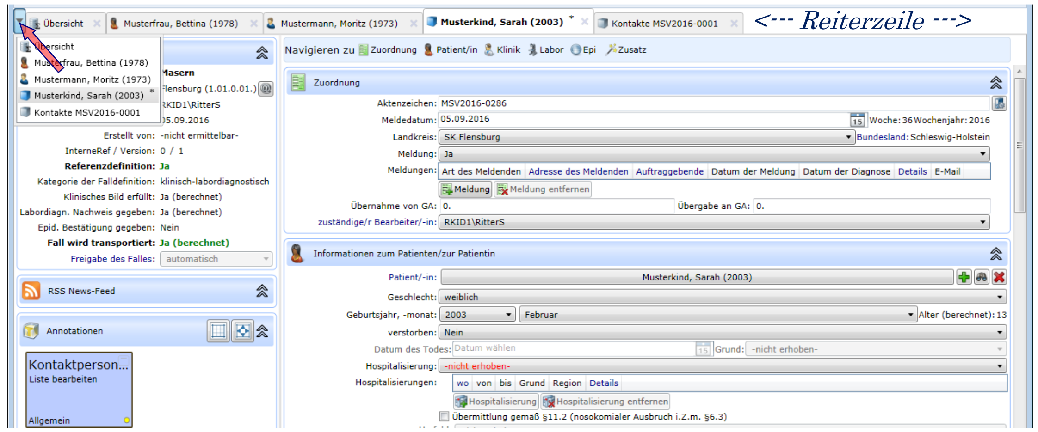Screen dimensions: 1038x432
Task: Click the Annotationen expand-arrows layout icon
Action: (x=242, y=331)
